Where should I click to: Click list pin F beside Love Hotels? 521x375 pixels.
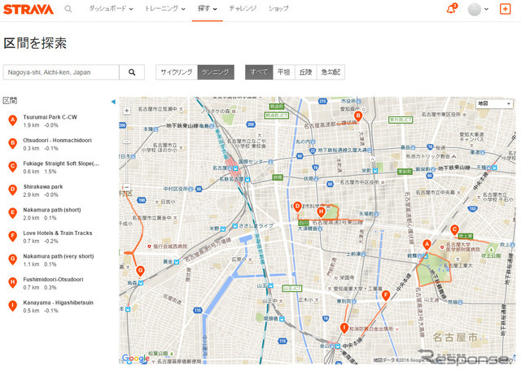(13, 237)
